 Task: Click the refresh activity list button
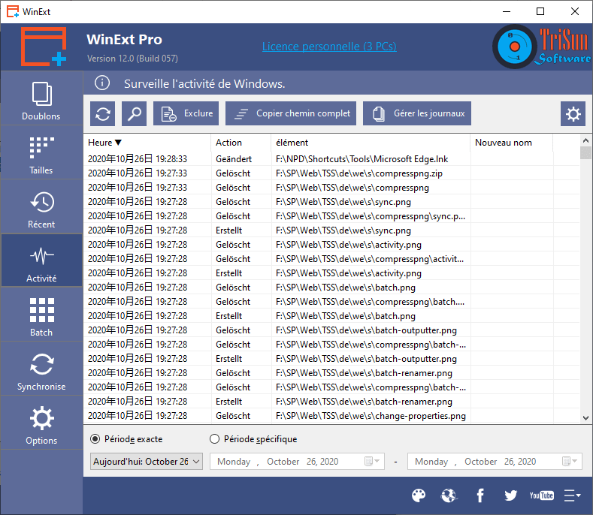click(102, 113)
